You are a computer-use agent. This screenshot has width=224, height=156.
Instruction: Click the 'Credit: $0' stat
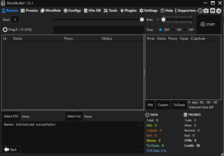click(x=192, y=146)
